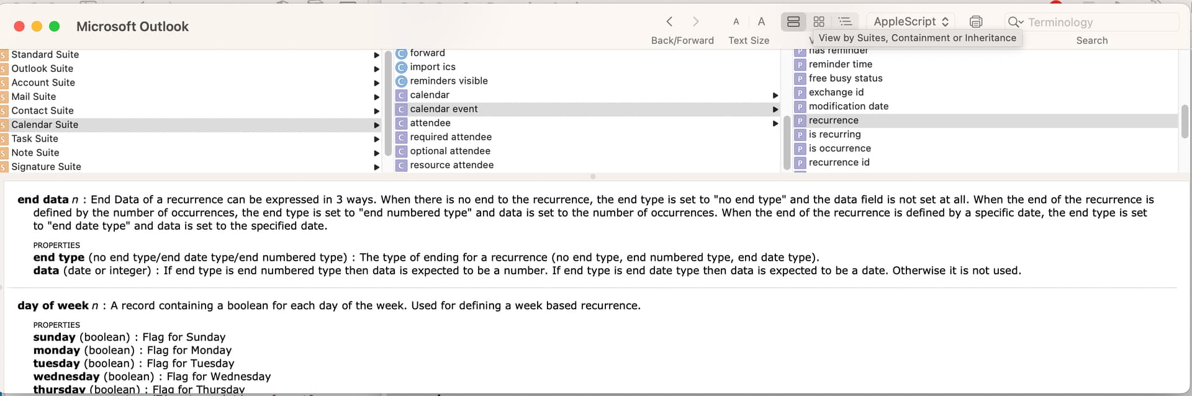This screenshot has height=396, width=1192.
Task: Click the class icon beside "optional attendee"
Action: pyautogui.click(x=401, y=151)
